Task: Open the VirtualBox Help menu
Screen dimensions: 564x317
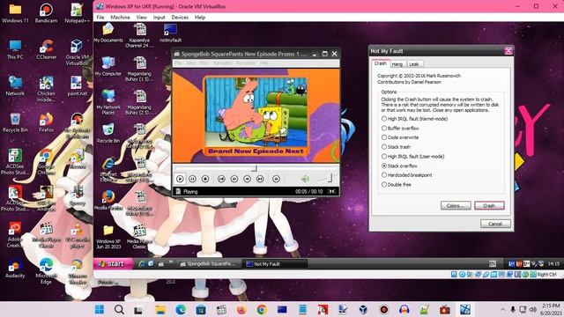Action: 200,18
